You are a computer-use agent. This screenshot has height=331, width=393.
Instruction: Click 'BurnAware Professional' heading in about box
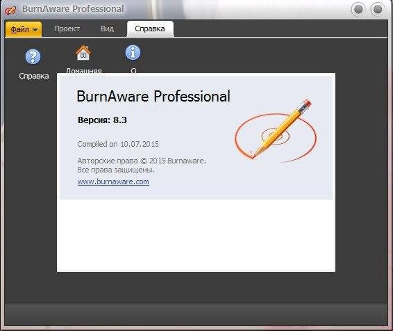[x=153, y=96]
